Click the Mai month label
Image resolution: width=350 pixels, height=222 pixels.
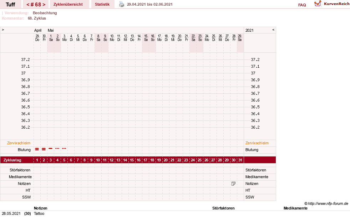51,30
